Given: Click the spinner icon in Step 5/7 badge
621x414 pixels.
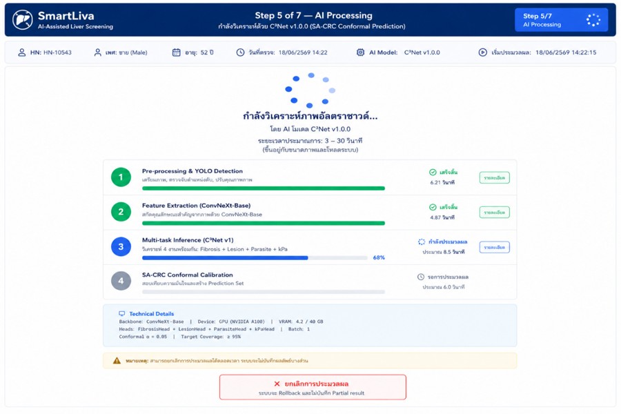Looking at the screenshot, I should click(593, 20).
